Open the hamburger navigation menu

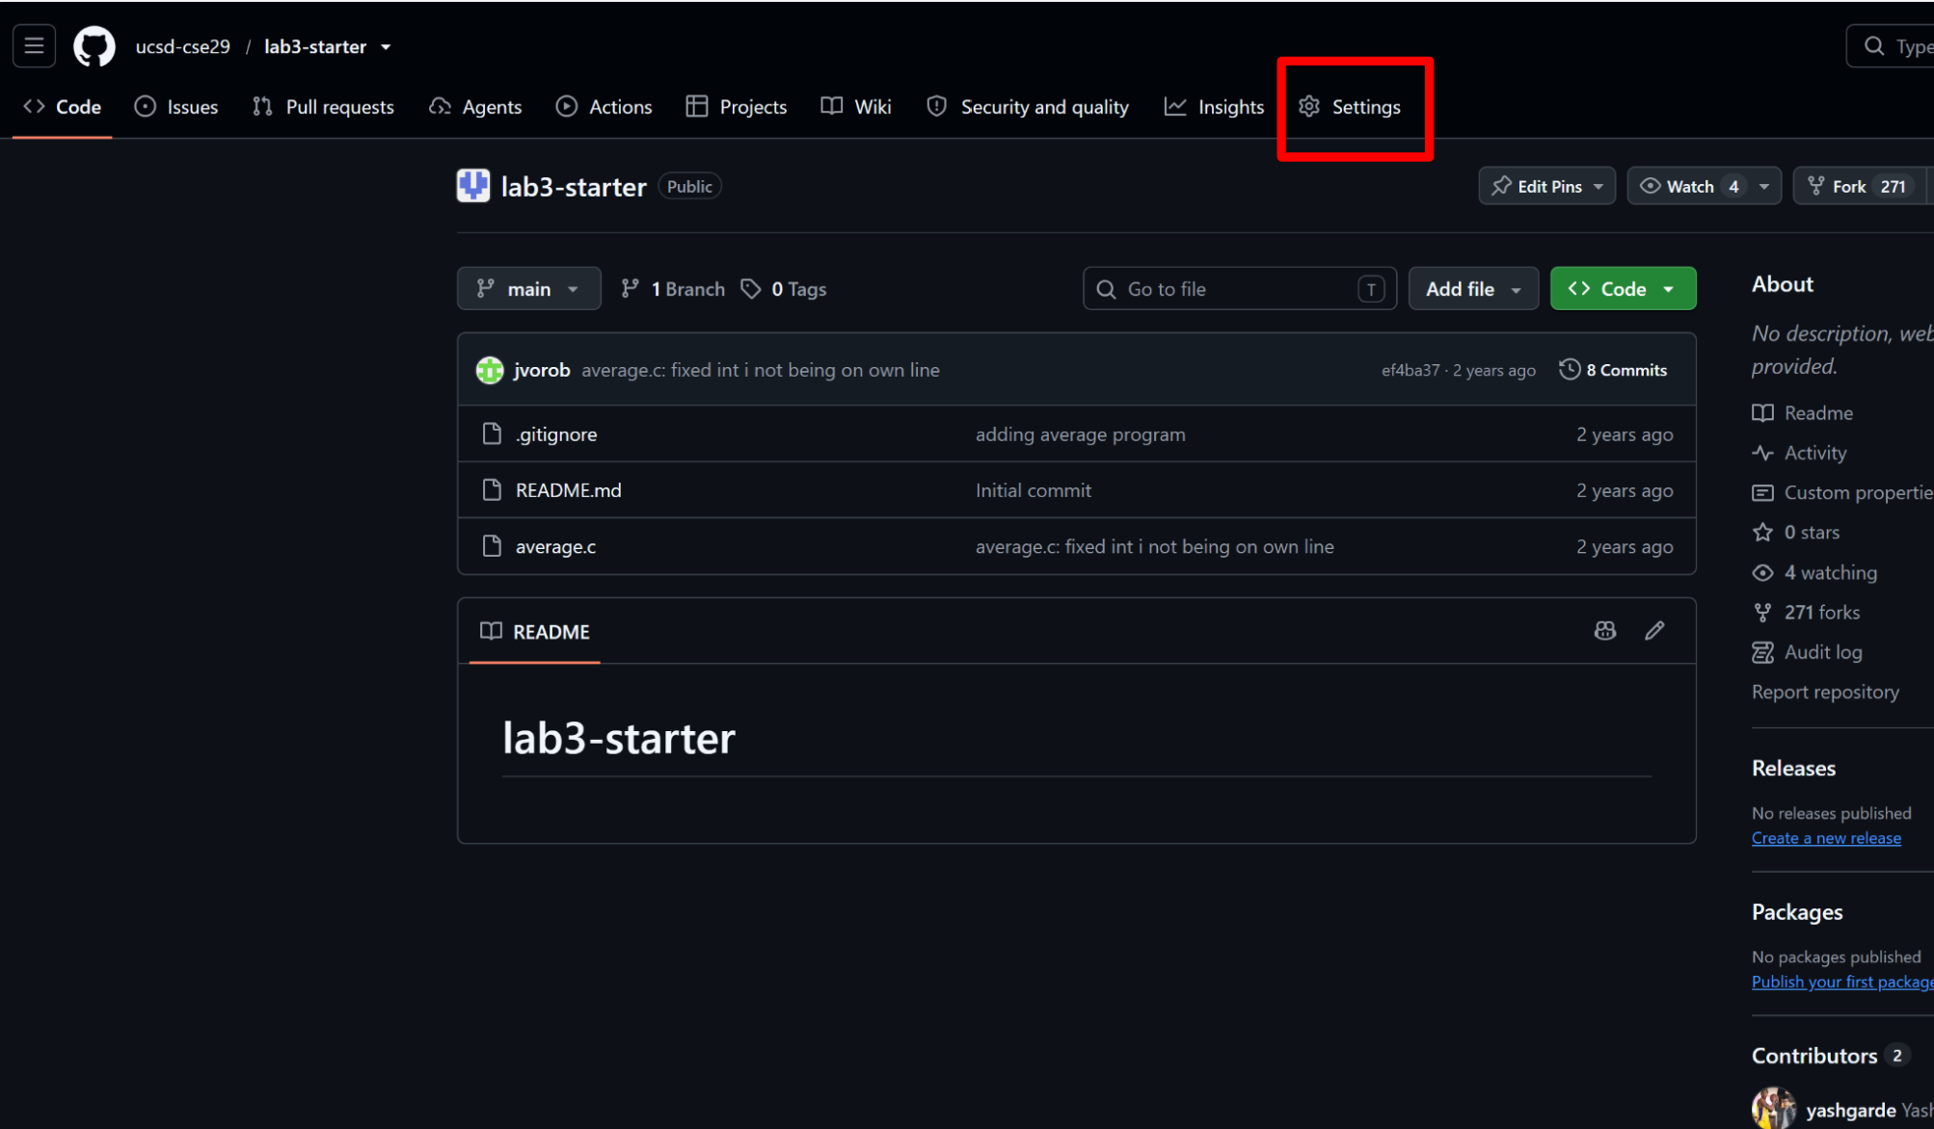[34, 45]
